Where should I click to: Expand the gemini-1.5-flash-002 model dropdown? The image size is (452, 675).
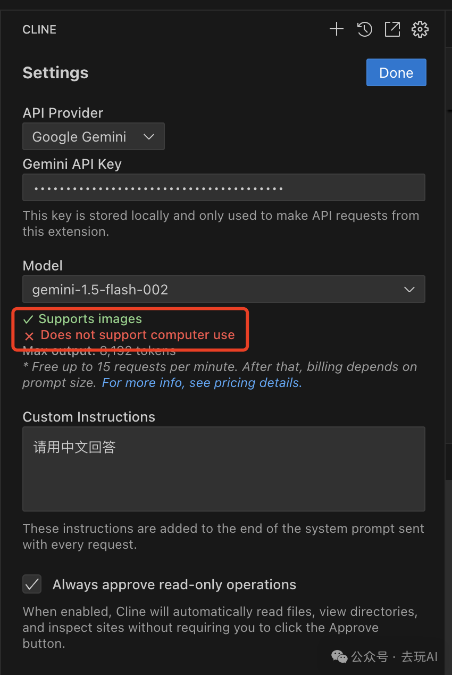pyautogui.click(x=223, y=290)
